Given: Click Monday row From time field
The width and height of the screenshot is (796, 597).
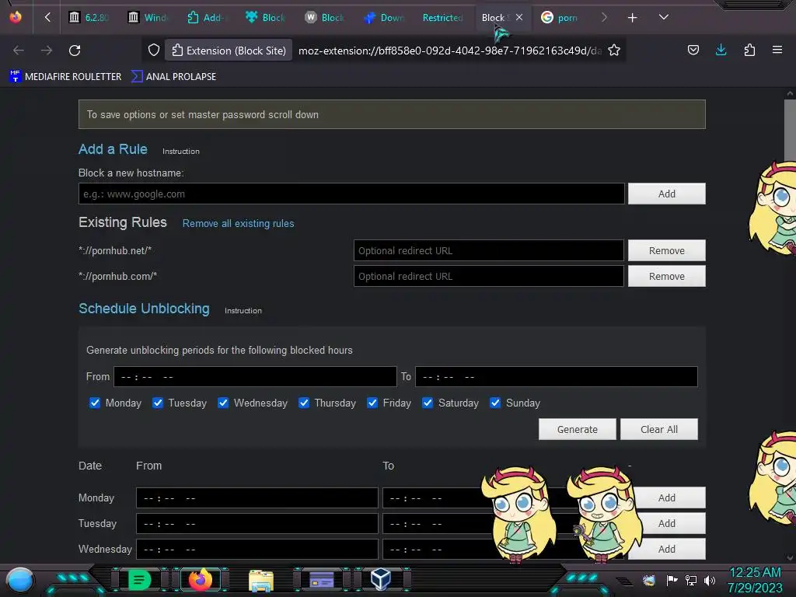Looking at the screenshot, I should (257, 498).
